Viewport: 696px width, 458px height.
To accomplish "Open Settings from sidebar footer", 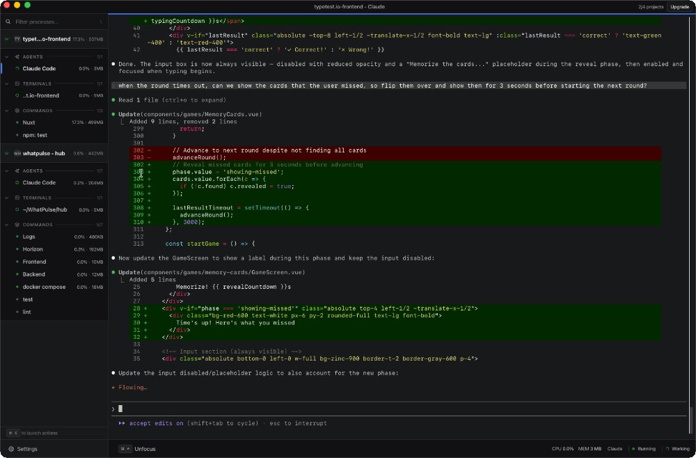I will 23,449.
